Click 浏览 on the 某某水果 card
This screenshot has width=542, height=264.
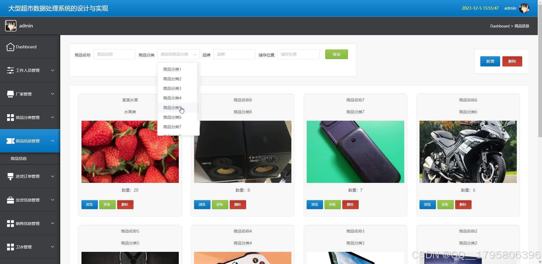tap(89, 205)
